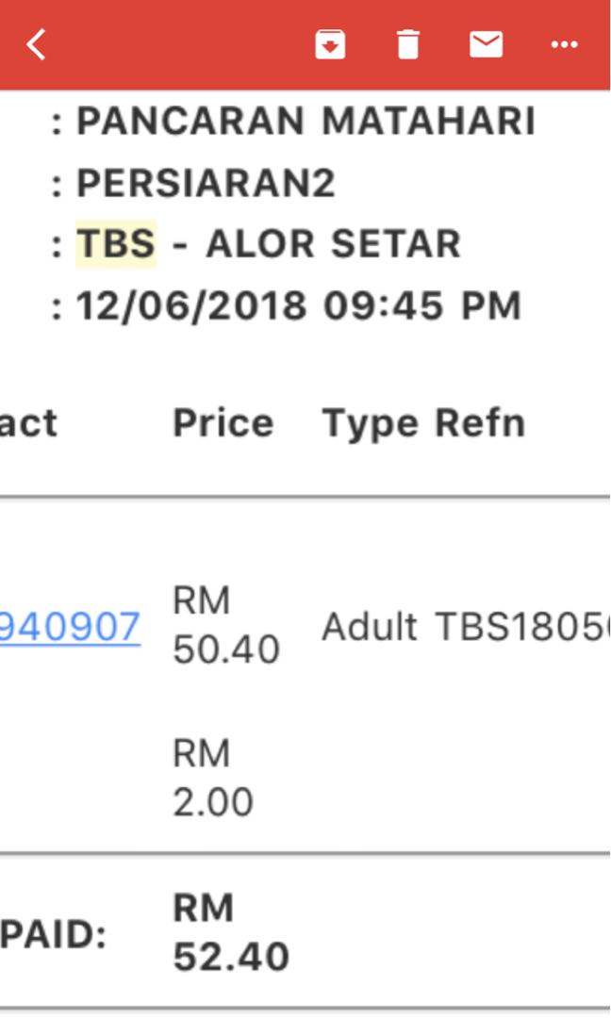611x1018 pixels.
Task: Tap the Price column header
Action: coord(223,423)
